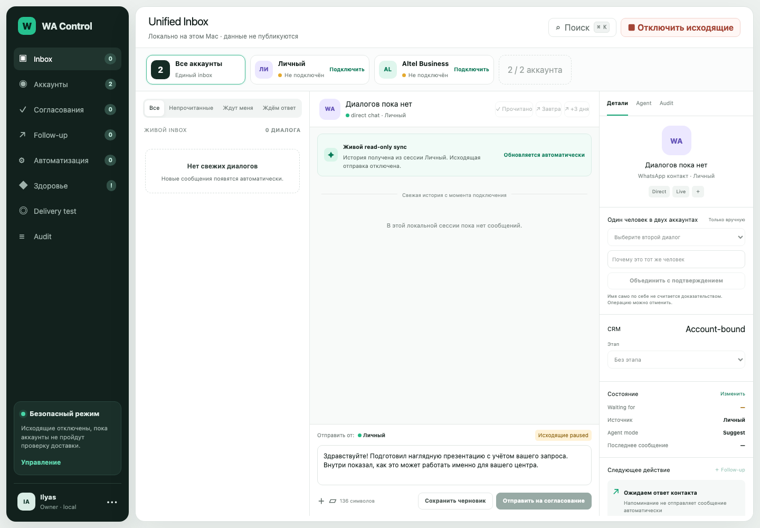760x528 pixels.
Task: Select the 'Все аккаунты' unified inbox card
Action: (196, 70)
